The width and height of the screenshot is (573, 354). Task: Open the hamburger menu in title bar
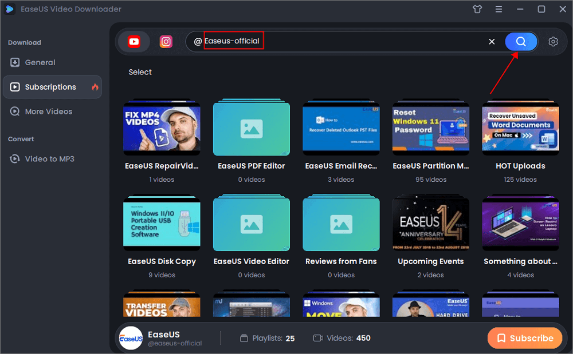(499, 9)
